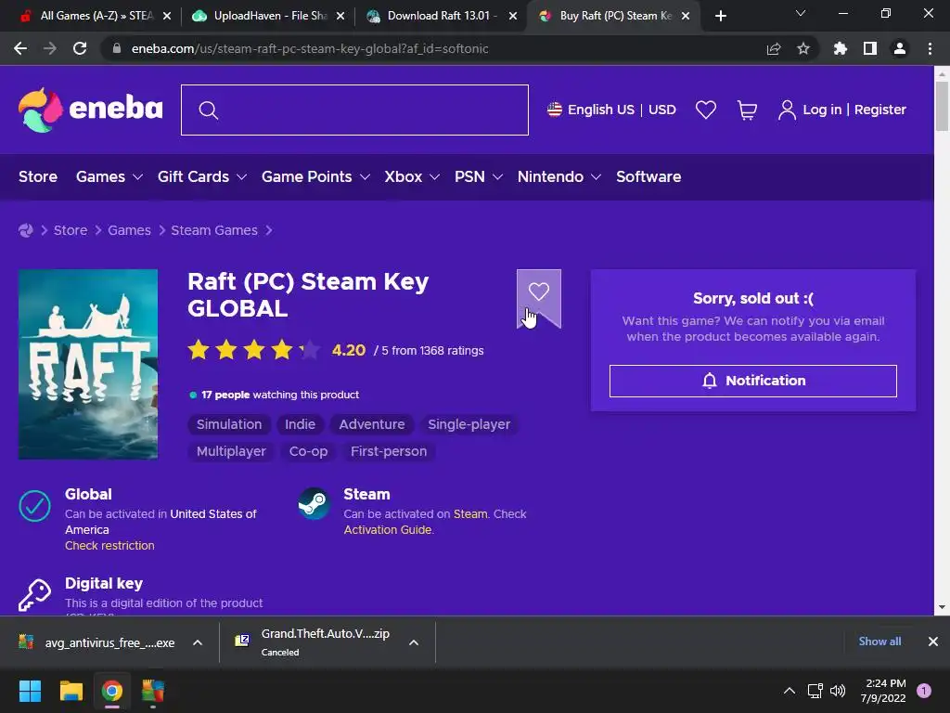Image resolution: width=950 pixels, height=713 pixels.
Task: Go back to previous page
Action: 20,48
